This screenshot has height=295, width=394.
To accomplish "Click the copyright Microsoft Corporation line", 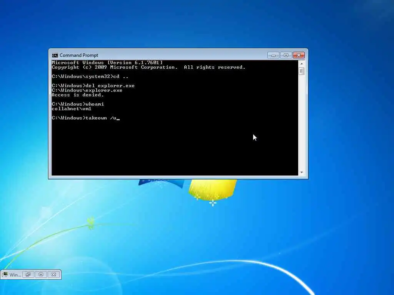I will pyautogui.click(x=149, y=67).
